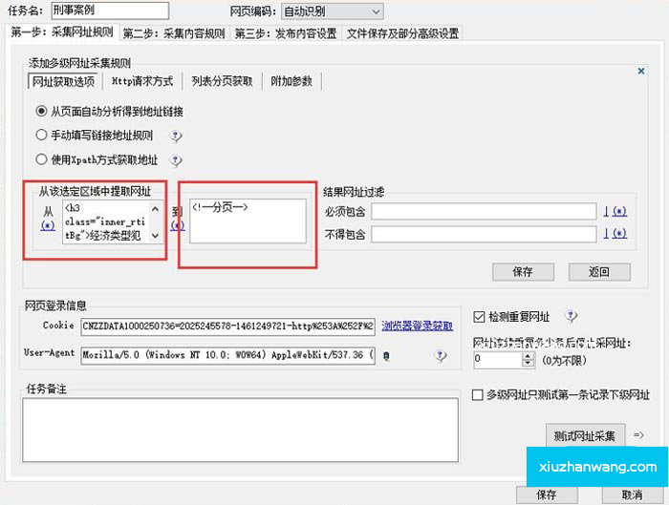Viewport: 669px width, 505px height.
Task: Open the Http请求方式 tab
Action: [142, 81]
